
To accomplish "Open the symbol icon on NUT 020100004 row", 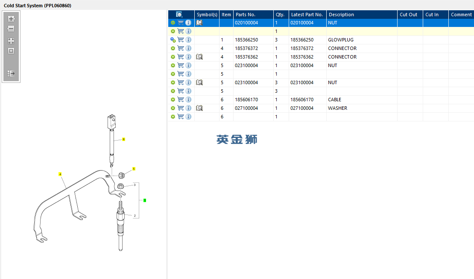I will [199, 23].
